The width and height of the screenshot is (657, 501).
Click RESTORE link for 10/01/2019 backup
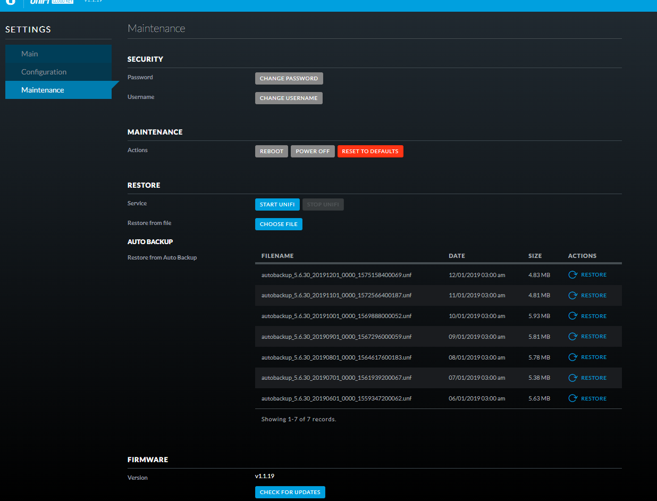(x=594, y=316)
